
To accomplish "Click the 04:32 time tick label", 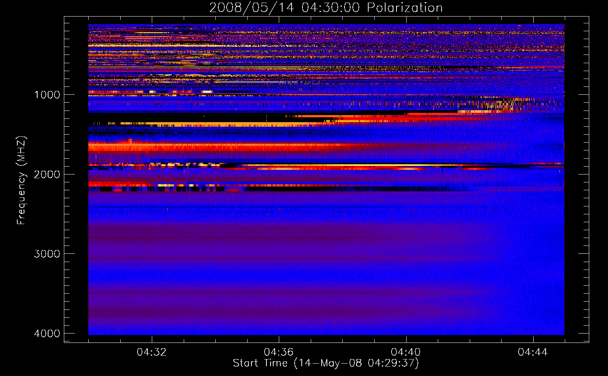I will (x=152, y=352).
